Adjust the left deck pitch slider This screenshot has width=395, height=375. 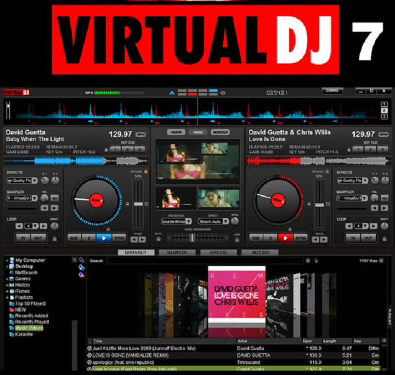(138, 204)
